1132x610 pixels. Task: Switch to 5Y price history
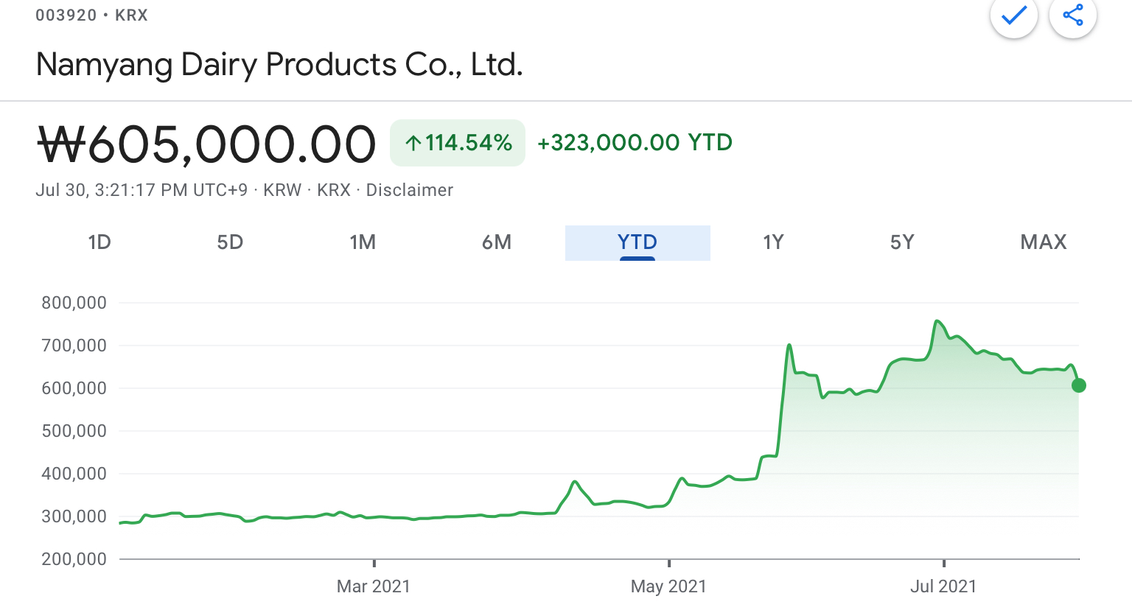pyautogui.click(x=902, y=242)
